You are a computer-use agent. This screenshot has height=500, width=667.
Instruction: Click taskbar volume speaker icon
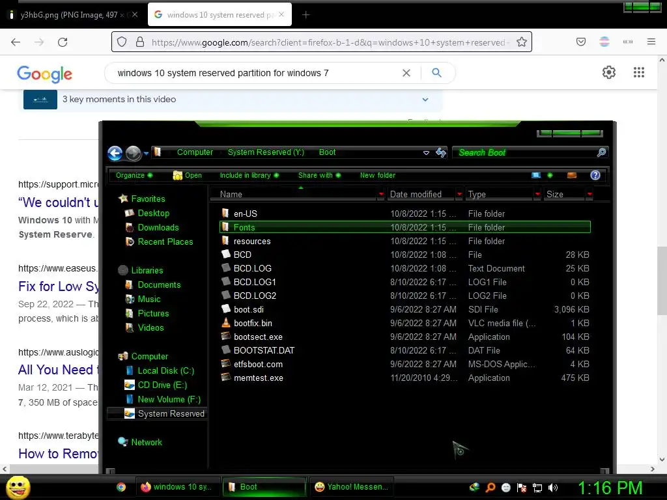click(x=553, y=488)
